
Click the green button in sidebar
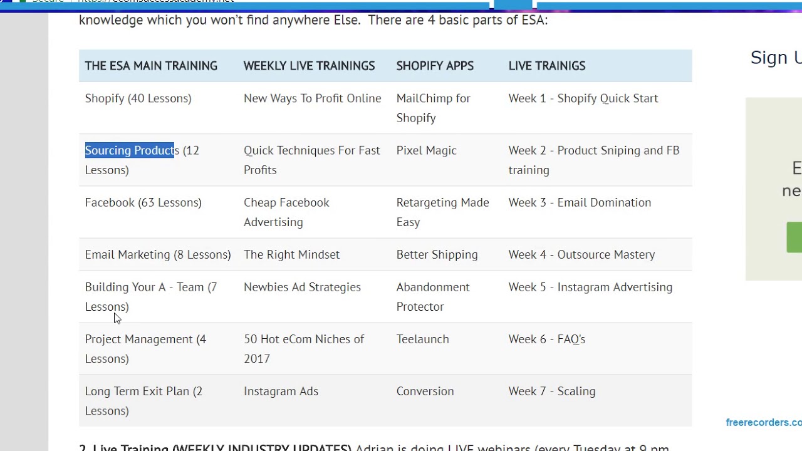pos(794,237)
